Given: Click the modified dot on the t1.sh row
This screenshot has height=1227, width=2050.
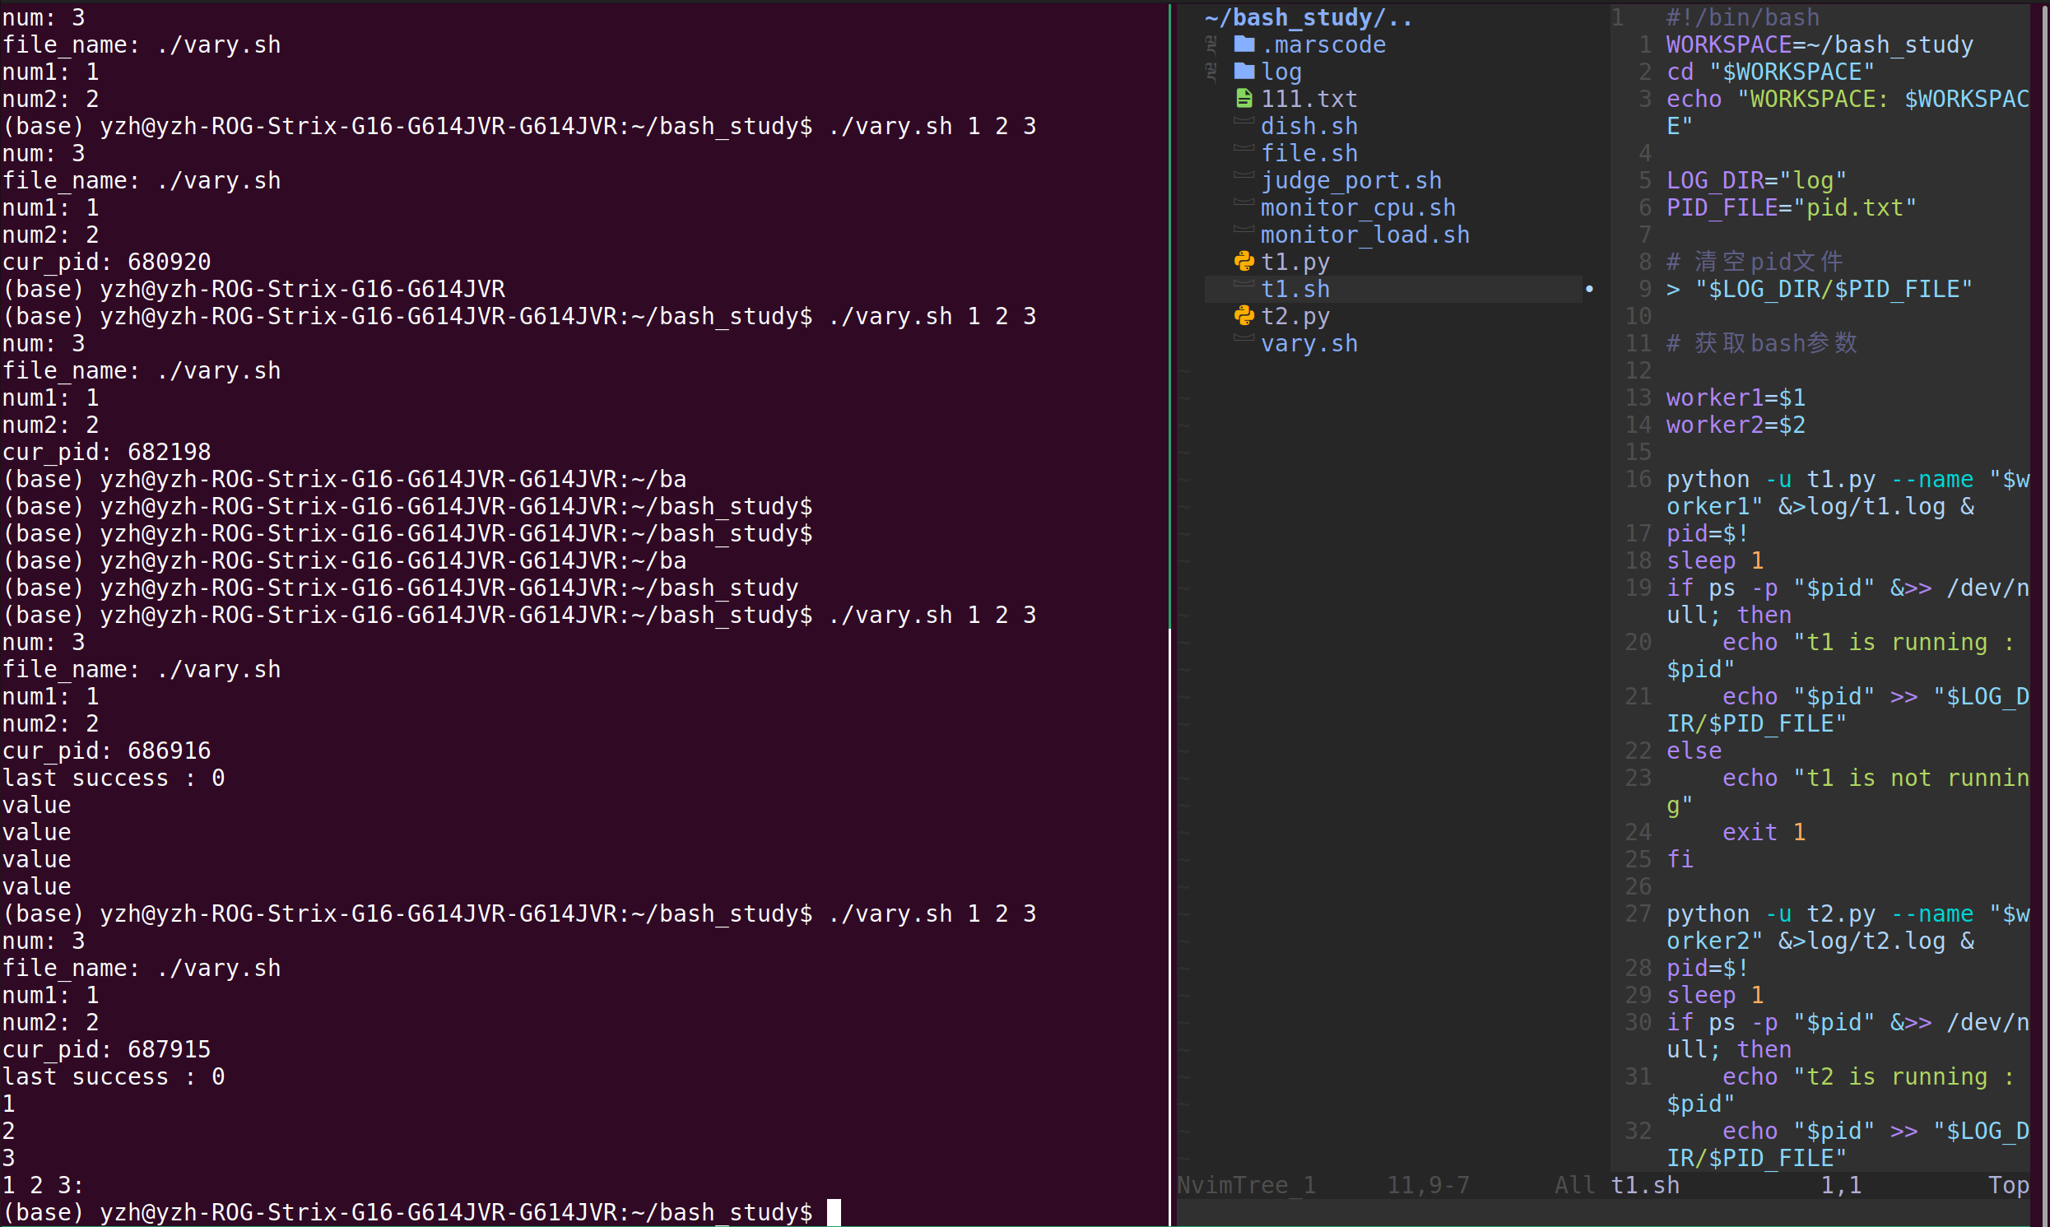Looking at the screenshot, I should coord(1589,290).
